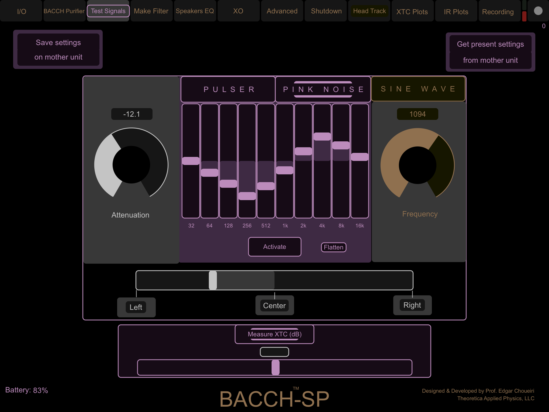Click the 32 Hz EQ band slider handle
This screenshot has height=412, width=549.
click(x=191, y=161)
